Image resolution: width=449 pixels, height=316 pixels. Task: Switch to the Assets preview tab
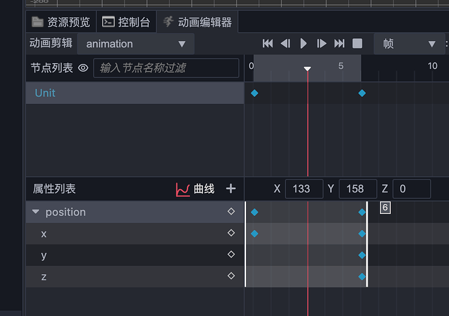click(61, 22)
